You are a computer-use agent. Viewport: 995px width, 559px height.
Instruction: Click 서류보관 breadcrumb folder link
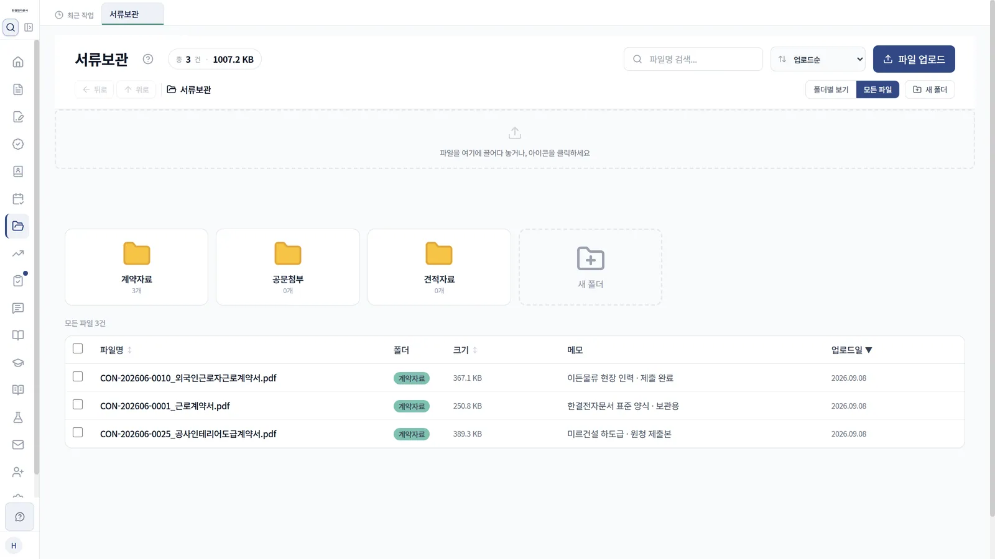coord(189,89)
